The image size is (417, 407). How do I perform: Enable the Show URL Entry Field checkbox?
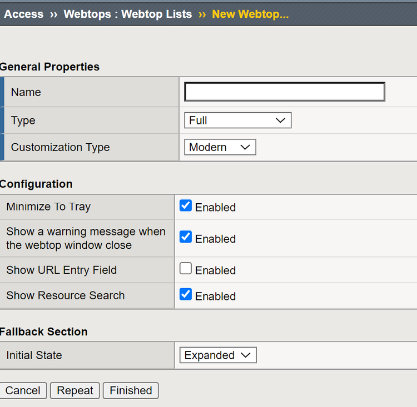186,269
